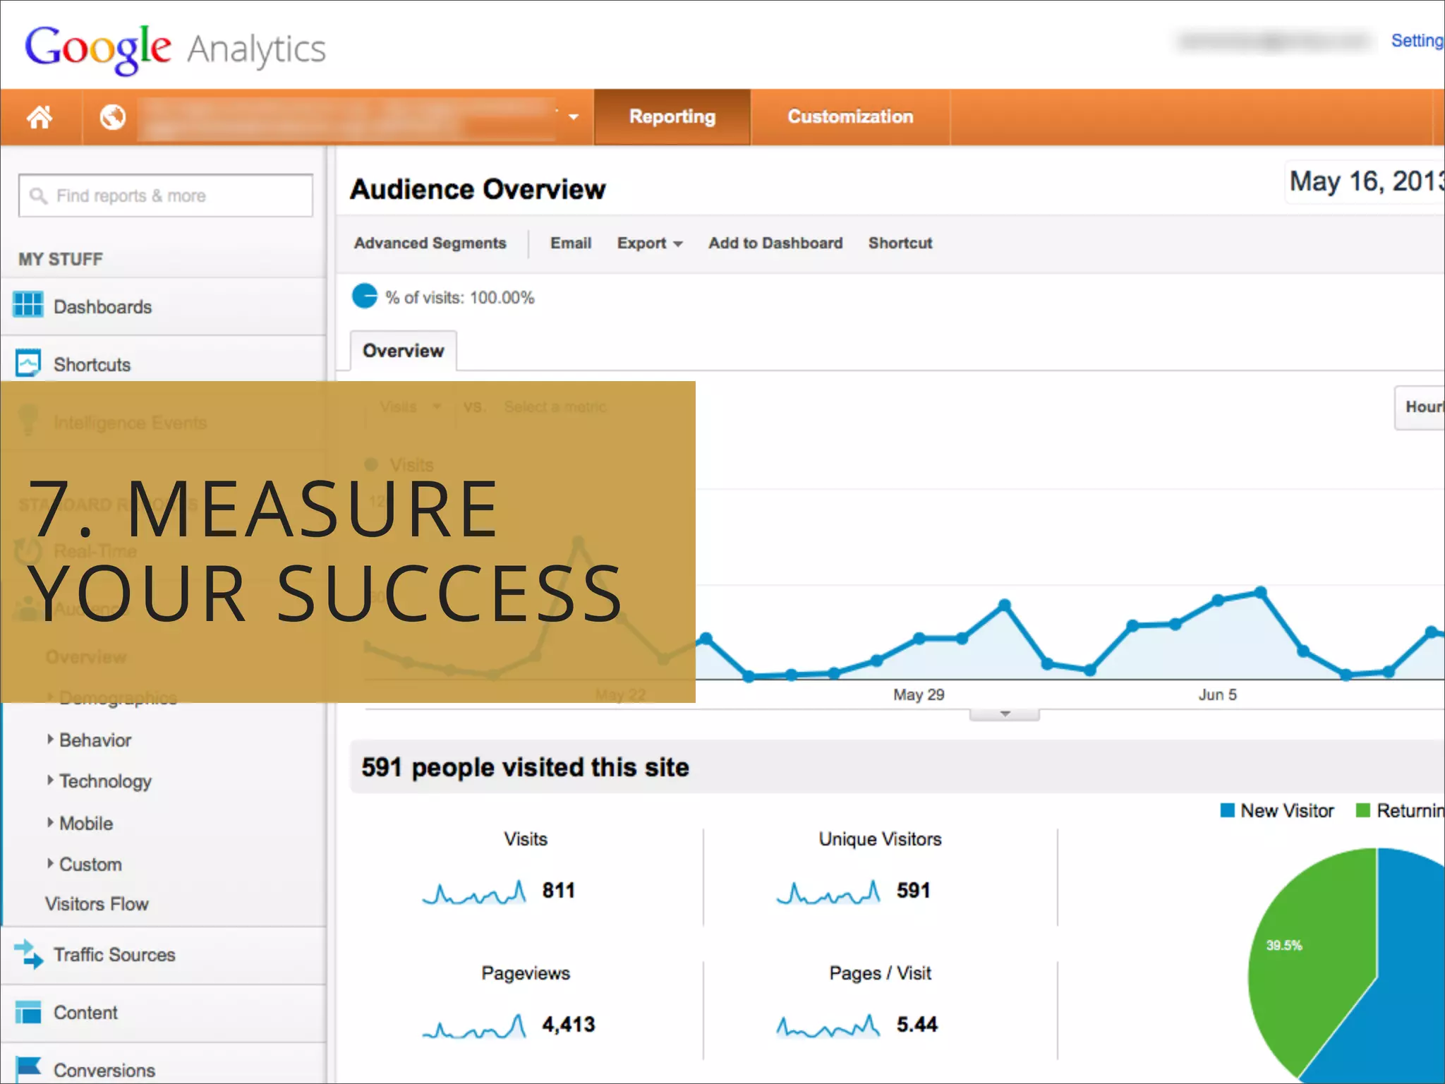Click the Settings link at top right
Screen dimensions: 1445x1084
1417,41
